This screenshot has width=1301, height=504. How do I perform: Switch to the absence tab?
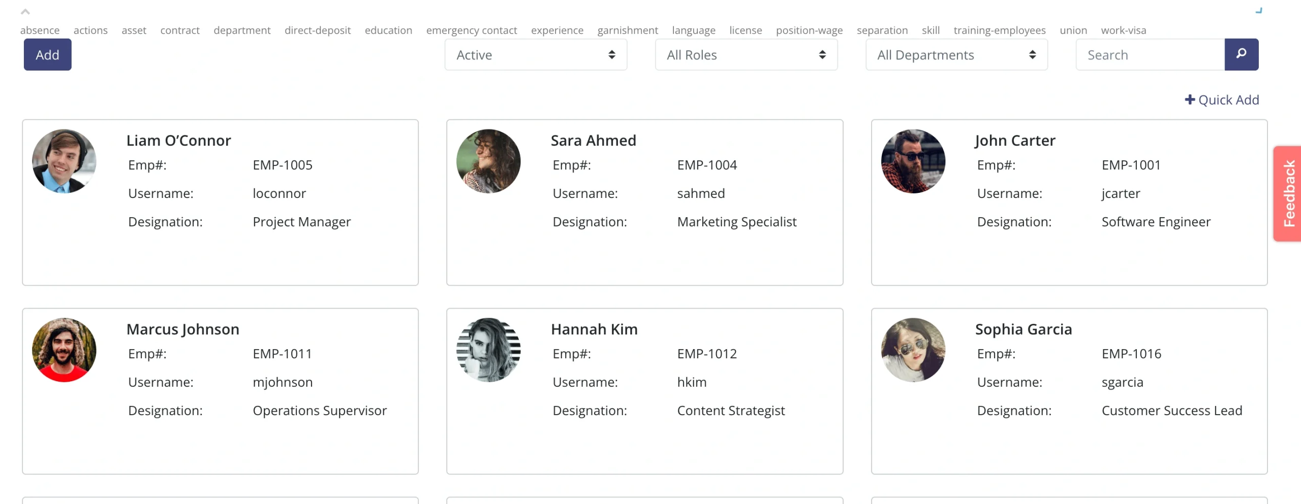pyautogui.click(x=40, y=30)
